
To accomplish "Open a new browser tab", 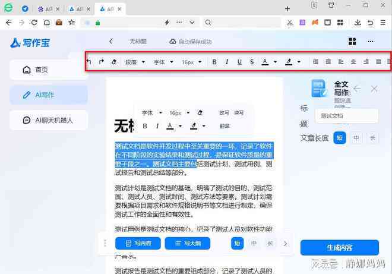I will click(287, 9).
